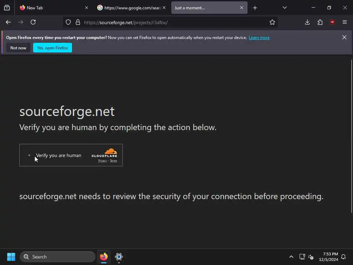Select the Just a moment... tab
This screenshot has width=353, height=265.
coord(209,8)
